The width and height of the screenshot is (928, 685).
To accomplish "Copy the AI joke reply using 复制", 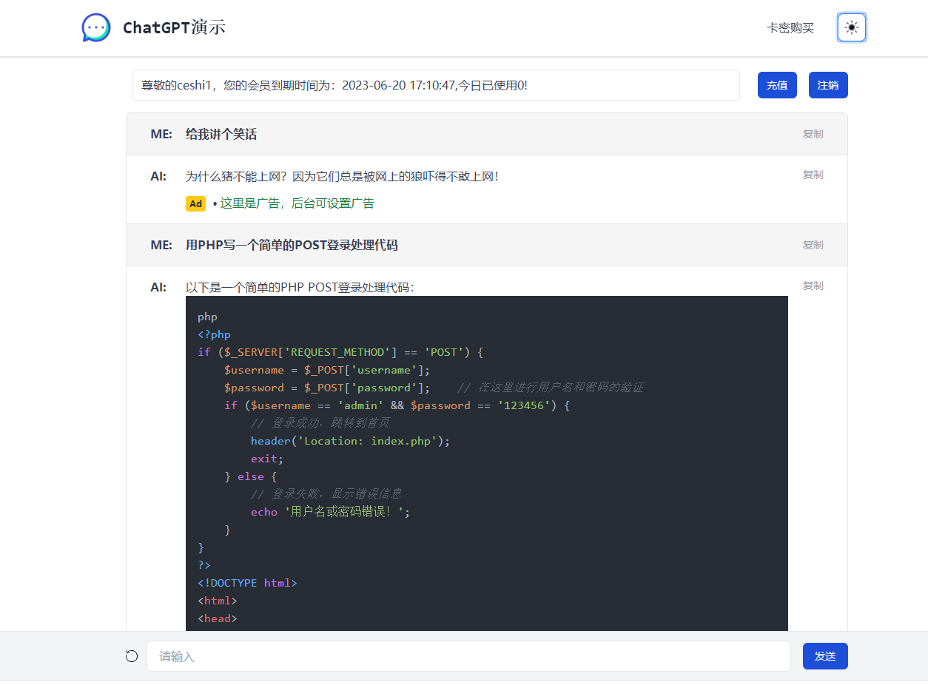I will [813, 175].
